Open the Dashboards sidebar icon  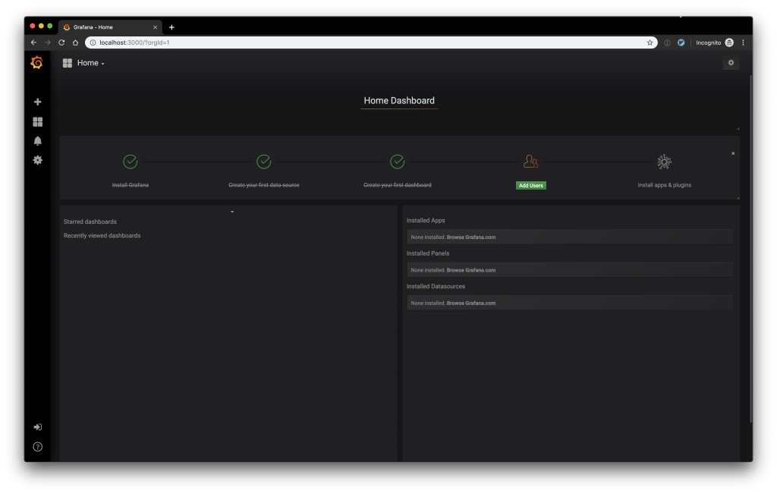(38, 121)
